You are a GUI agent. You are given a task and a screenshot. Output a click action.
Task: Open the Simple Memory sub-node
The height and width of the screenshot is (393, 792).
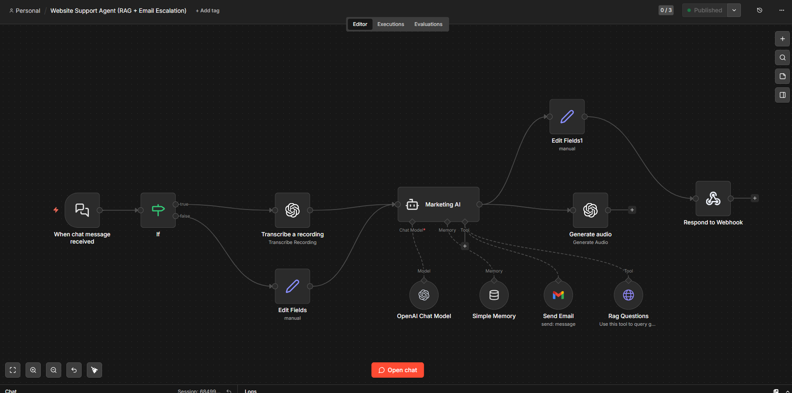point(494,295)
